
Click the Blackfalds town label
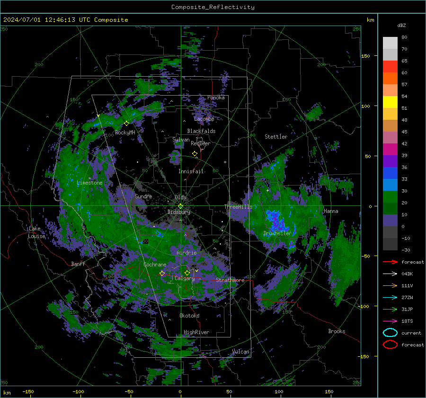[x=201, y=131]
